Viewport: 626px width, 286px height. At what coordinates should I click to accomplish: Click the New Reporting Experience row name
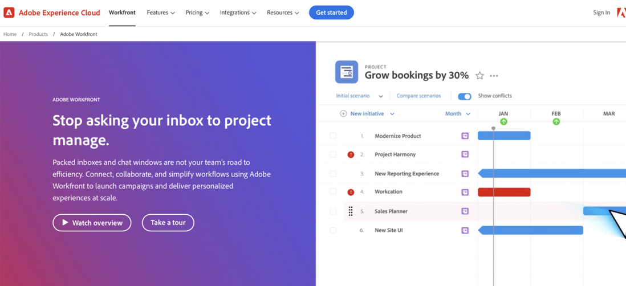point(407,174)
